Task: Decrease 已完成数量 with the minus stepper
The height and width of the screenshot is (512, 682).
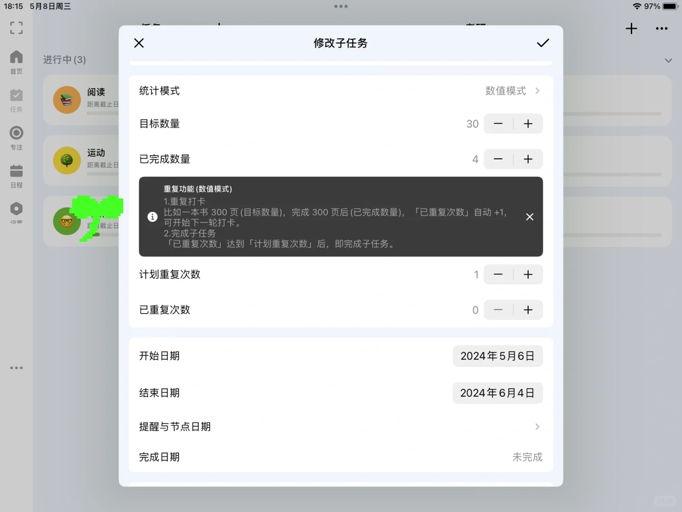Action: (x=498, y=159)
